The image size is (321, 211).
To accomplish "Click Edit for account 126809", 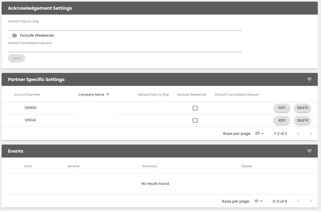I will tap(282, 108).
